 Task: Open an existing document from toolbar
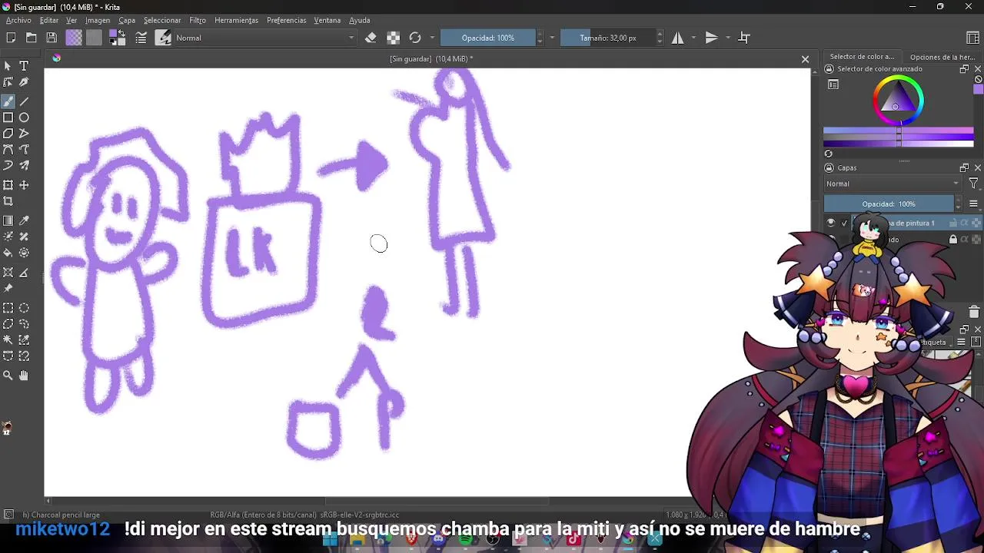pos(31,38)
